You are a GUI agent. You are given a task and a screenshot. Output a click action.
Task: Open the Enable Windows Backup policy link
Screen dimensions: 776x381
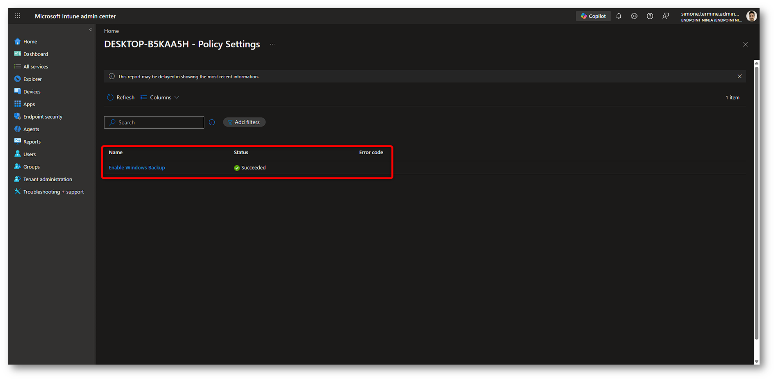pyautogui.click(x=137, y=168)
